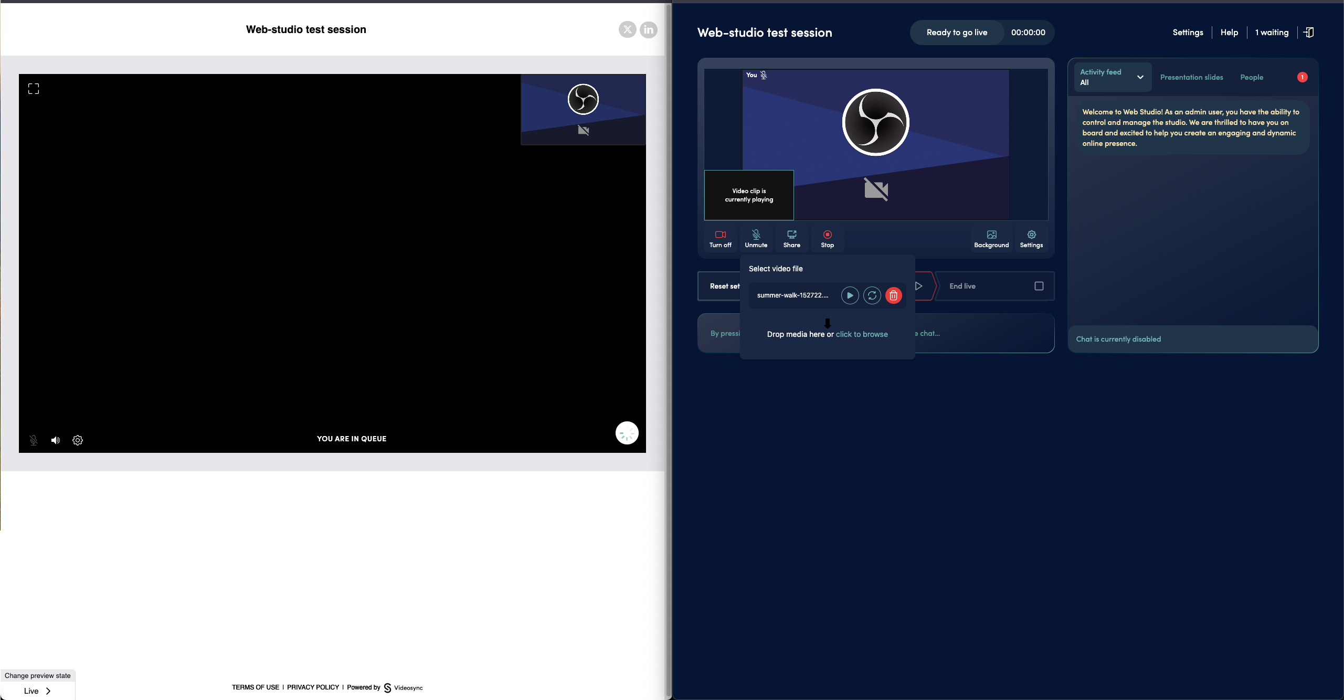
Task: Switch to the People tab
Action: tap(1251, 77)
